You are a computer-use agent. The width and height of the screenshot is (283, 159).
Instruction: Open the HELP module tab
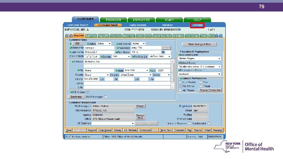click(x=197, y=20)
